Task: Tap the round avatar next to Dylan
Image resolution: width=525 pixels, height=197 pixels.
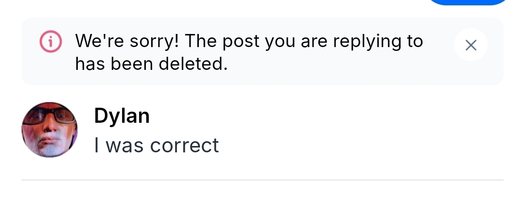Action: pos(50,130)
